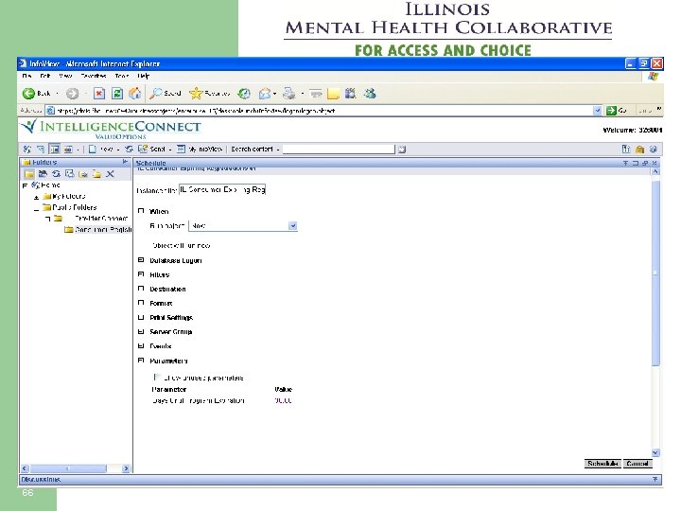The image size is (681, 511).
Task: Open the History clock icon in the IE toolbar
Action: 245,94
